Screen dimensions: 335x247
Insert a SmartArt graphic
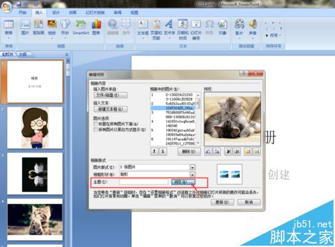[x=80, y=28]
